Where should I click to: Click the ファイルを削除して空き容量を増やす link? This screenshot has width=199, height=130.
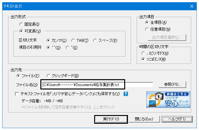(x=68, y=107)
